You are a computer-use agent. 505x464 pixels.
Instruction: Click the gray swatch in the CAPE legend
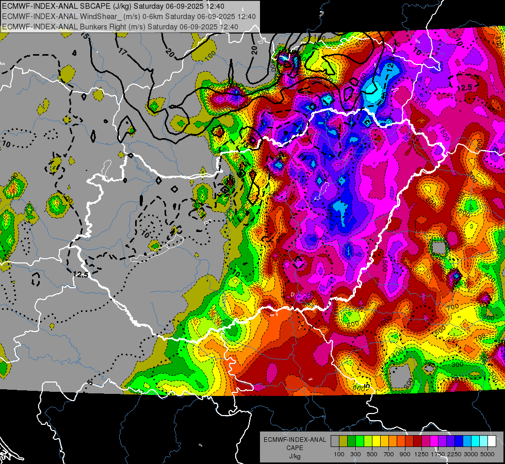[335, 441]
